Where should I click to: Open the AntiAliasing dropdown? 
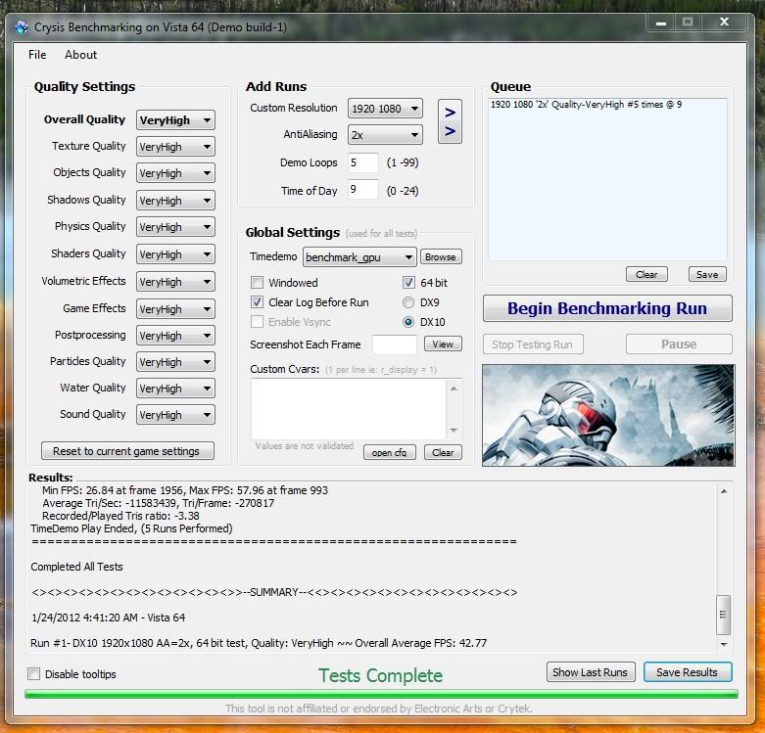[385, 135]
